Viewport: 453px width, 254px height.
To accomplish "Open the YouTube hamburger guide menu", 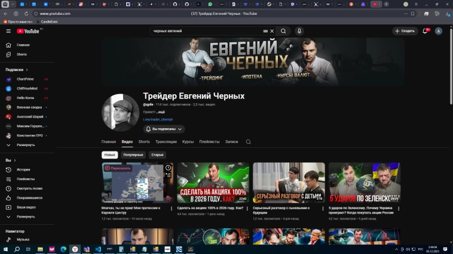I will pyautogui.click(x=8, y=31).
